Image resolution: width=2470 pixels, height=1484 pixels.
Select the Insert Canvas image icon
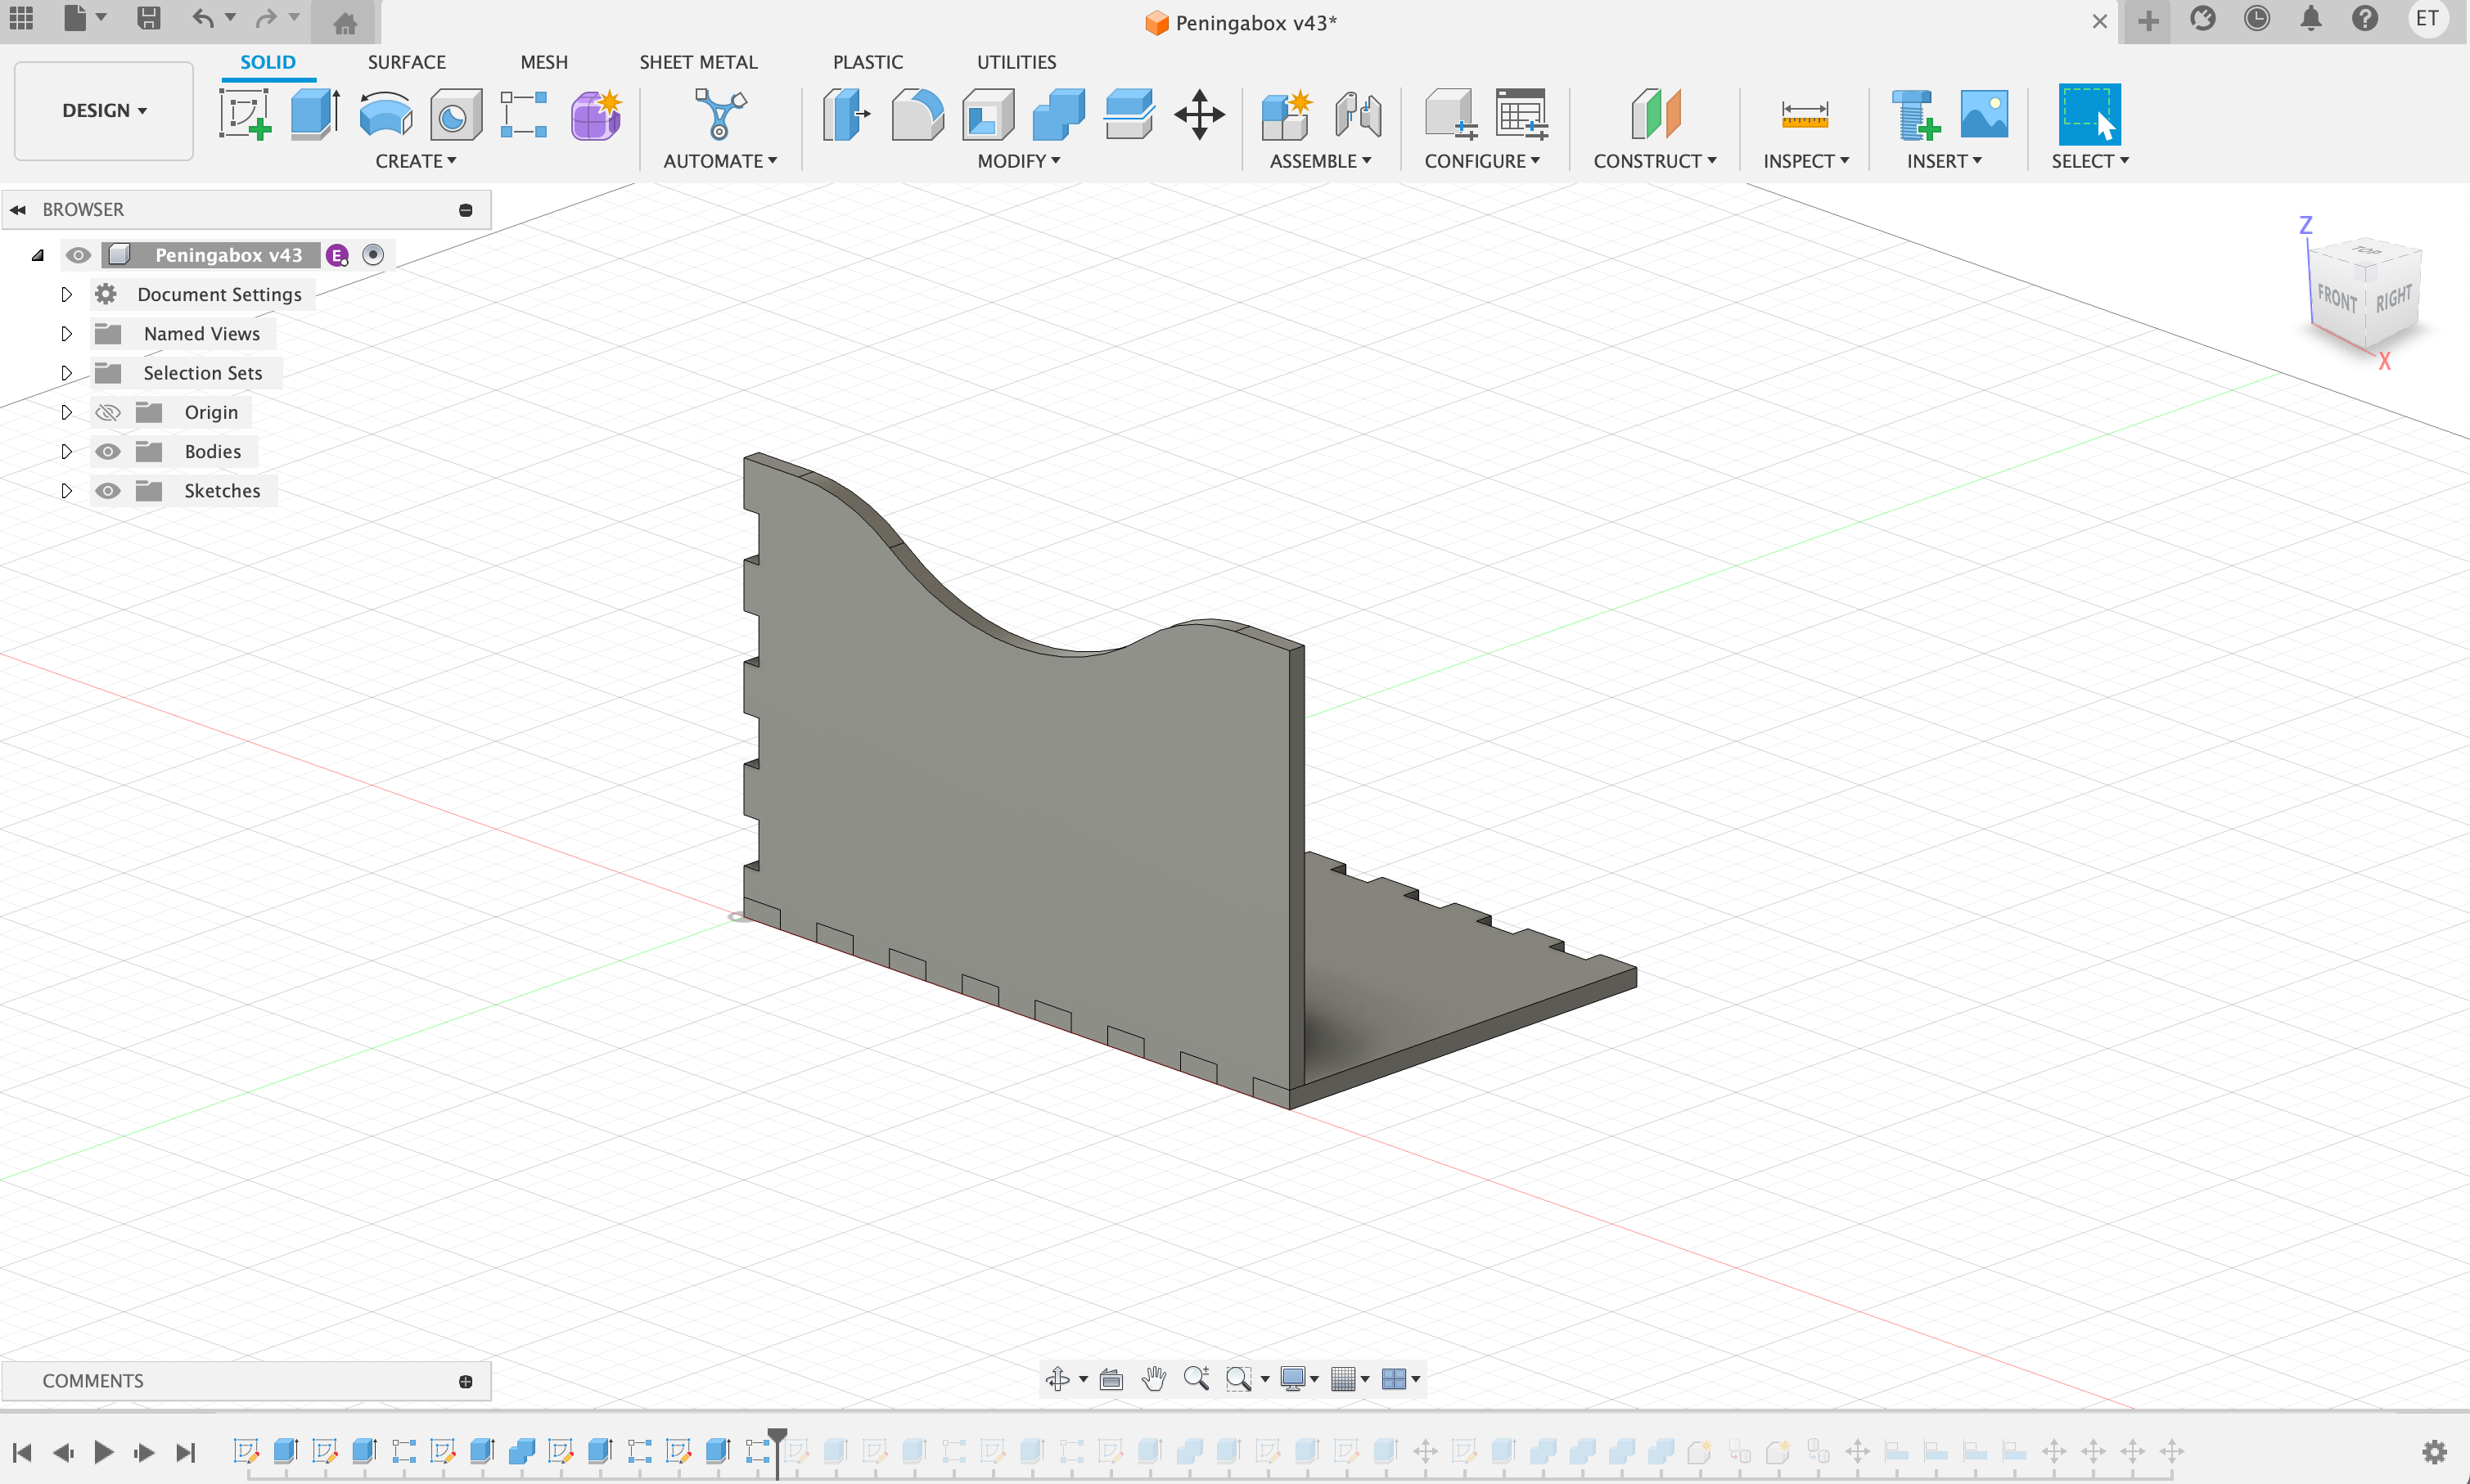[x=1985, y=114]
